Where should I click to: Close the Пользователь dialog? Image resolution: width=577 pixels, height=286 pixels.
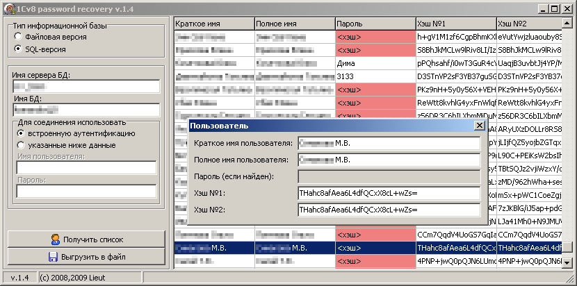point(479,126)
